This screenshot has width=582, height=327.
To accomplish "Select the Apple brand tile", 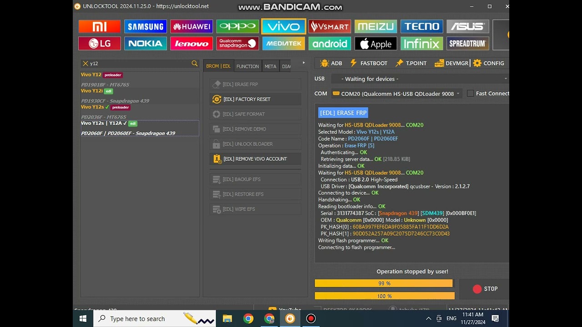I will pyautogui.click(x=376, y=44).
